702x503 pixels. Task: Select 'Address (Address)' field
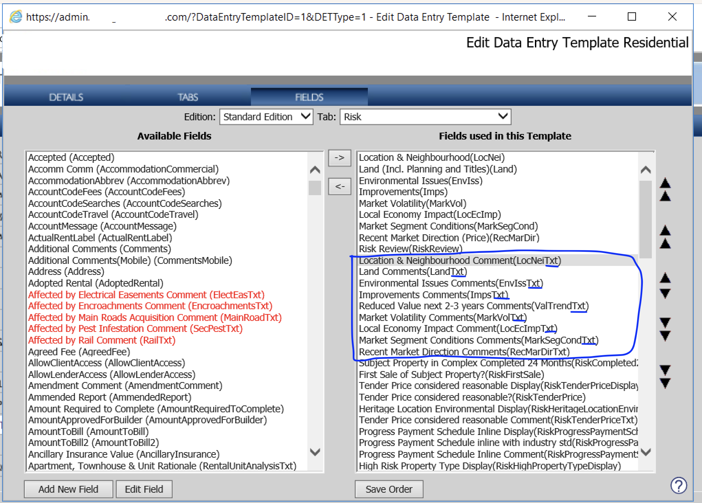(x=66, y=271)
